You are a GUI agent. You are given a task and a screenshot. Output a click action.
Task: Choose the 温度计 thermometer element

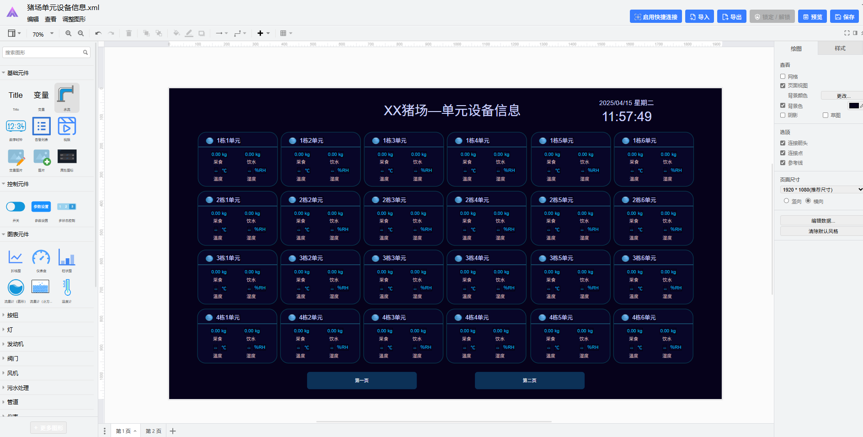click(67, 288)
